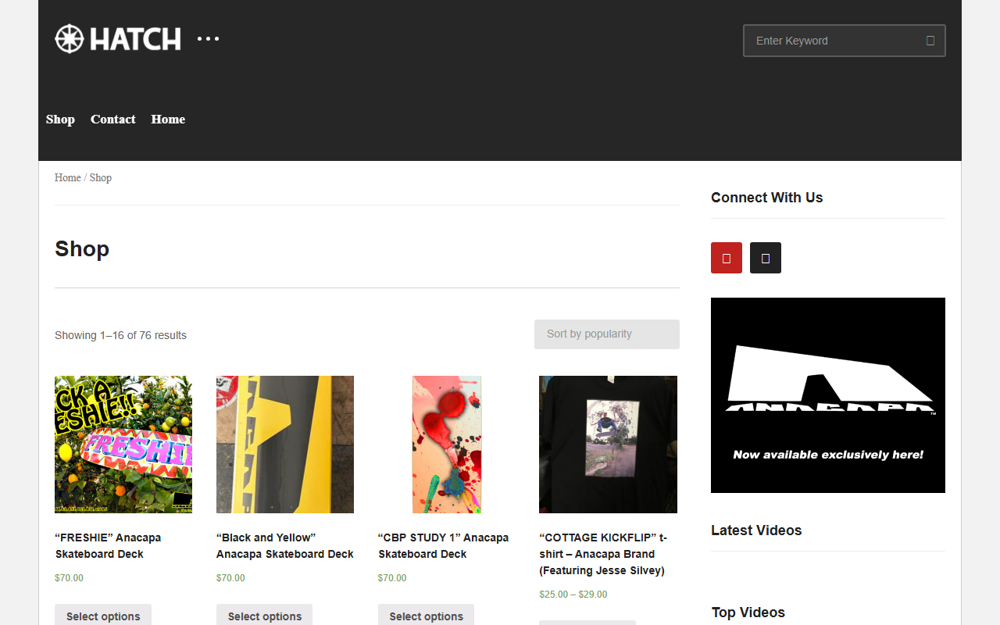Open the red social media icon button
Image resolution: width=1000 pixels, height=625 pixels.
point(727,258)
